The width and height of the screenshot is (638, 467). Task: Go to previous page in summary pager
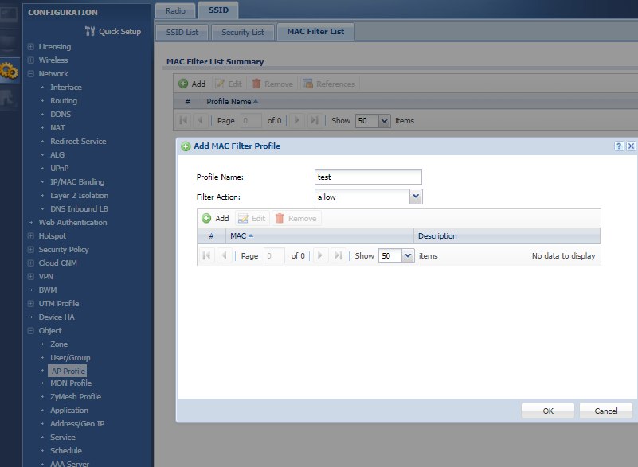(x=200, y=120)
